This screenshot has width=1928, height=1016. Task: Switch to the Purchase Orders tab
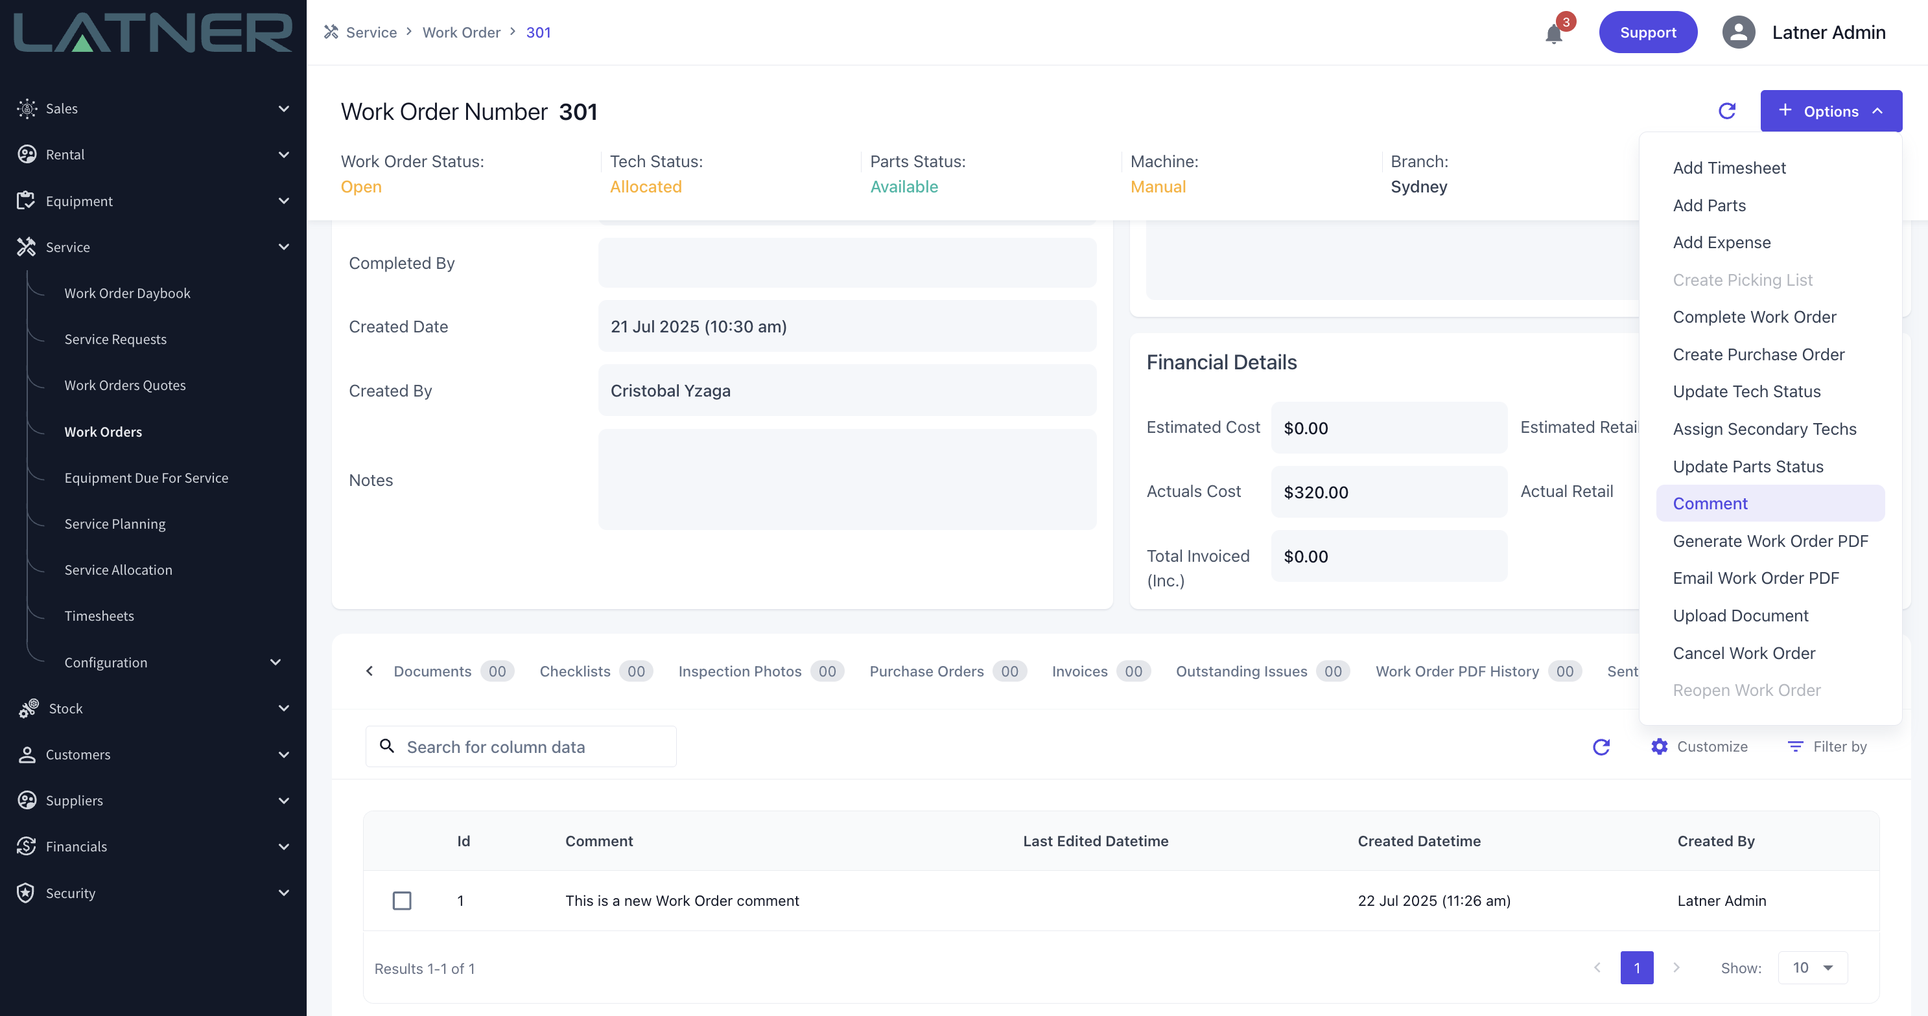pos(926,671)
